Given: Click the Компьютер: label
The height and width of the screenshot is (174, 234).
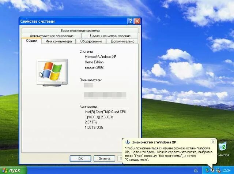Looking at the screenshot, I should [x=88, y=107].
